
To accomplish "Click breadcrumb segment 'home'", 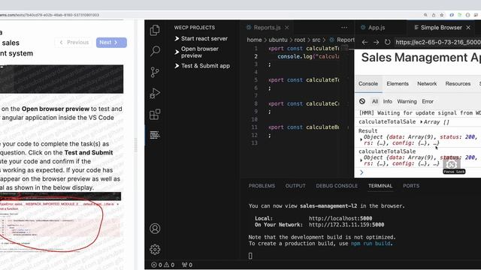I will 254,40.
